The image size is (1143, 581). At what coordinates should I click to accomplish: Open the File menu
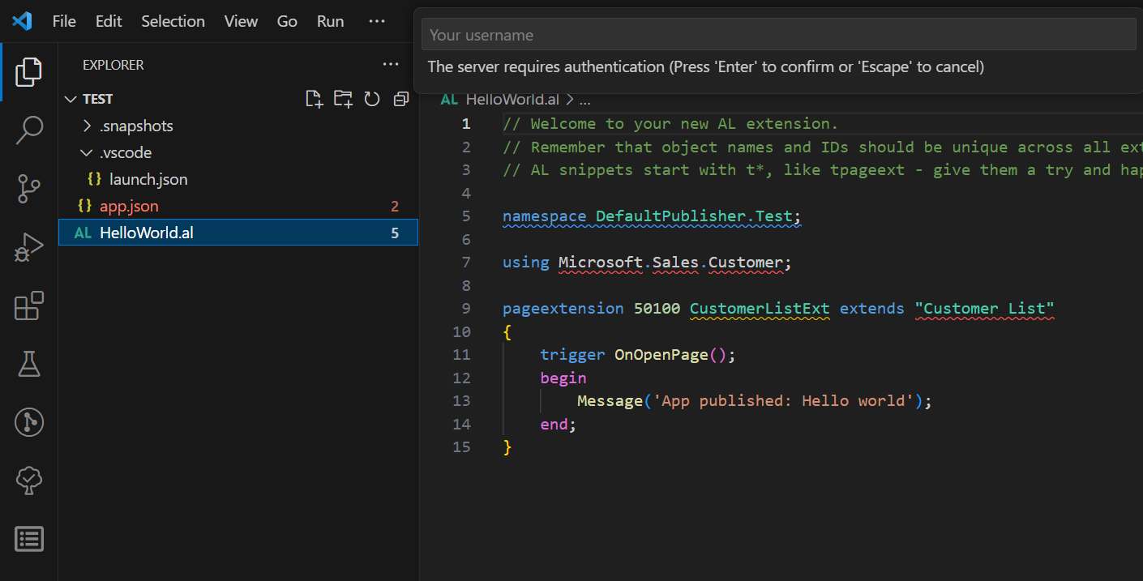click(64, 22)
